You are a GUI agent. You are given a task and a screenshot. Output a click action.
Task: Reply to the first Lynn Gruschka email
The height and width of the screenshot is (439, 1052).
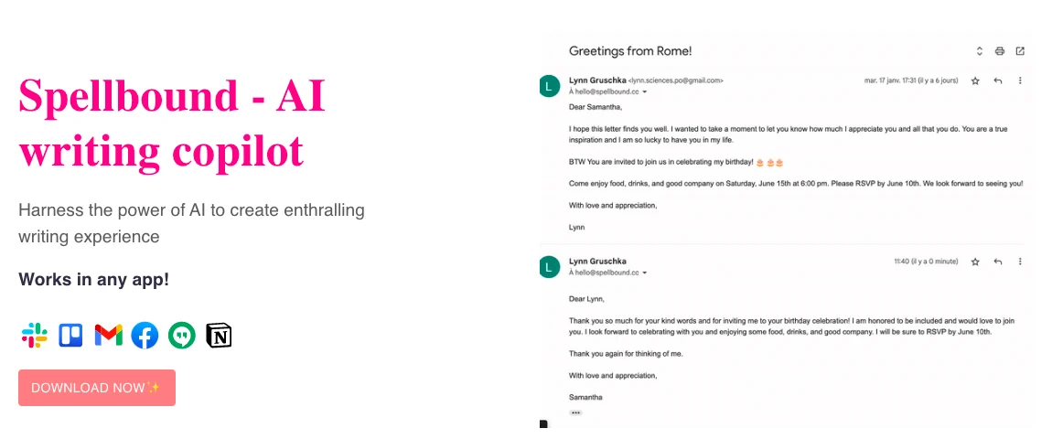tap(997, 80)
